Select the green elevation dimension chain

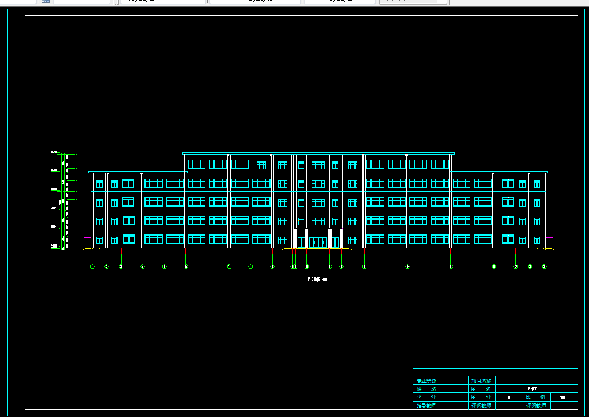[x=64, y=201]
